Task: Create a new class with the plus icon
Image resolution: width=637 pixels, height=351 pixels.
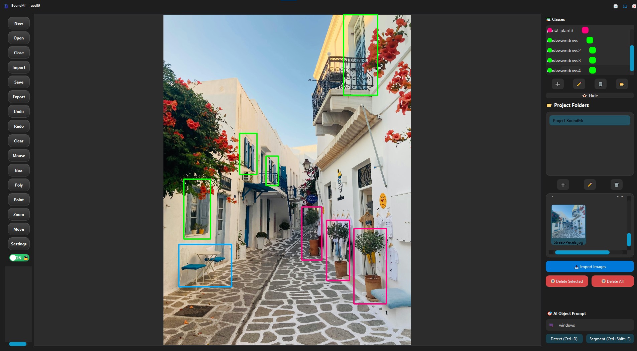Action: click(x=557, y=84)
